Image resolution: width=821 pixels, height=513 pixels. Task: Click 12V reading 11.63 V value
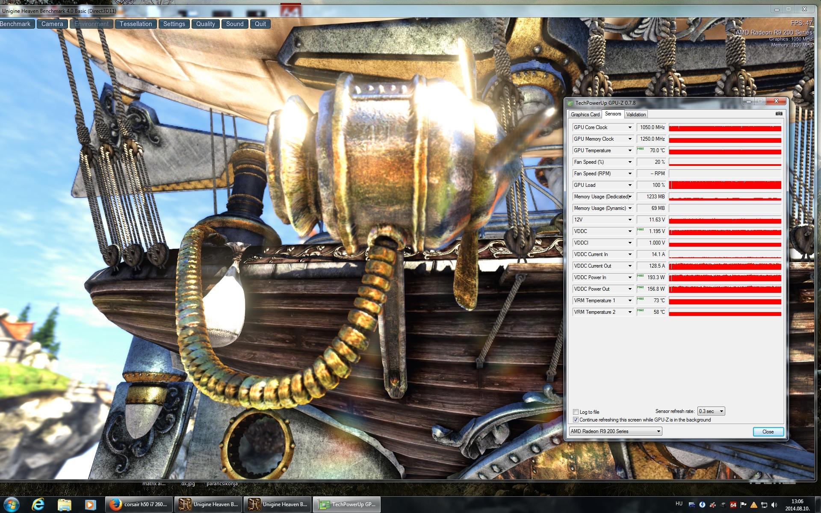pyautogui.click(x=651, y=220)
